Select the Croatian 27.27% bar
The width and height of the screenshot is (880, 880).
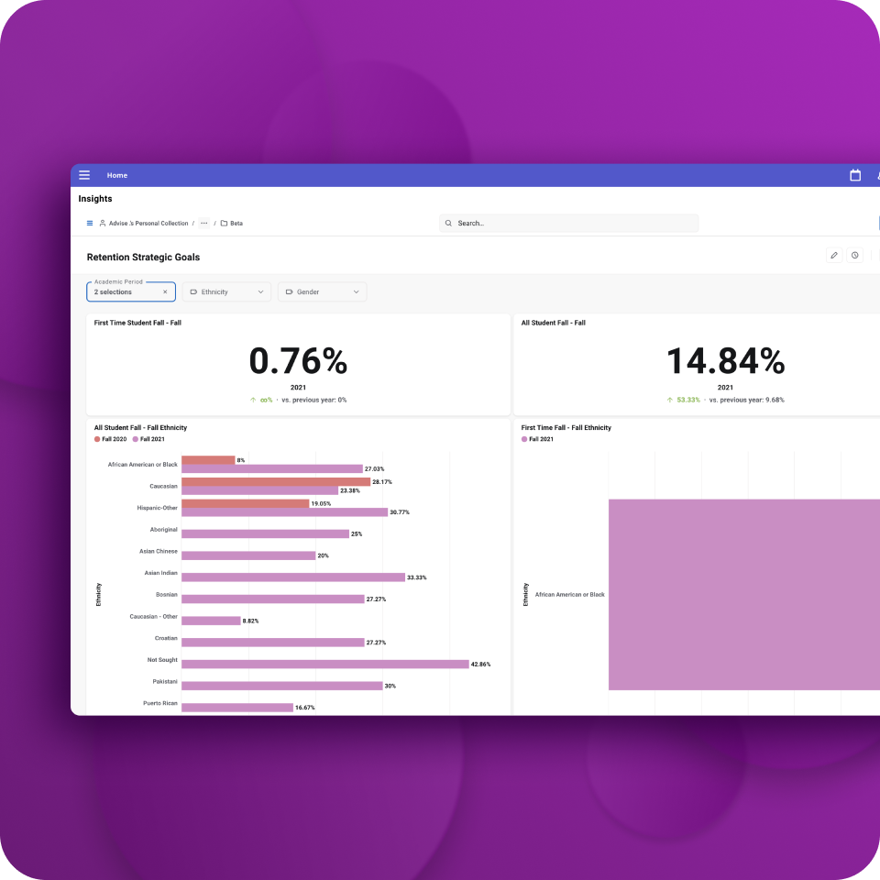[x=273, y=643]
